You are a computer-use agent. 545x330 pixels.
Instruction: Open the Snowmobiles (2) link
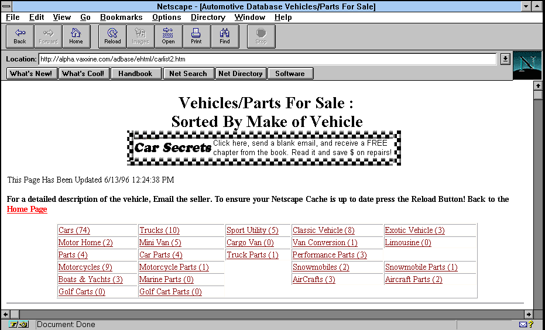(321, 267)
